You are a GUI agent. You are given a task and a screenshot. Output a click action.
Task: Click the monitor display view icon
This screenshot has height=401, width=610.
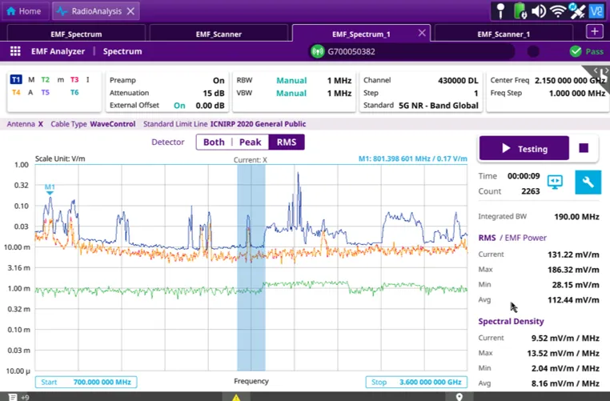555,182
